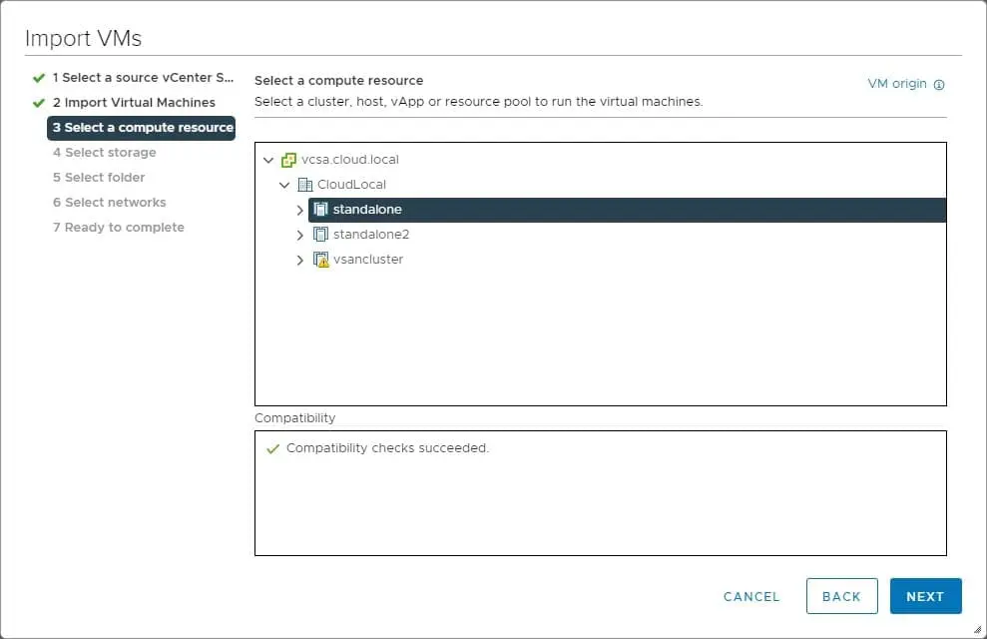Collapse the vcsa.cloud.local tree node

click(267, 160)
